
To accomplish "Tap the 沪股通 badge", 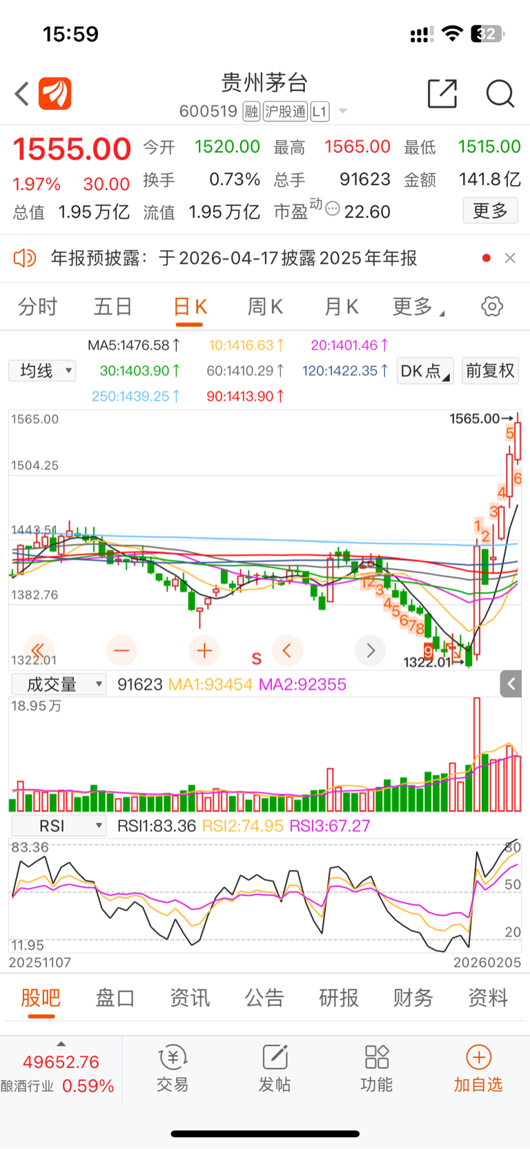I will point(285,111).
